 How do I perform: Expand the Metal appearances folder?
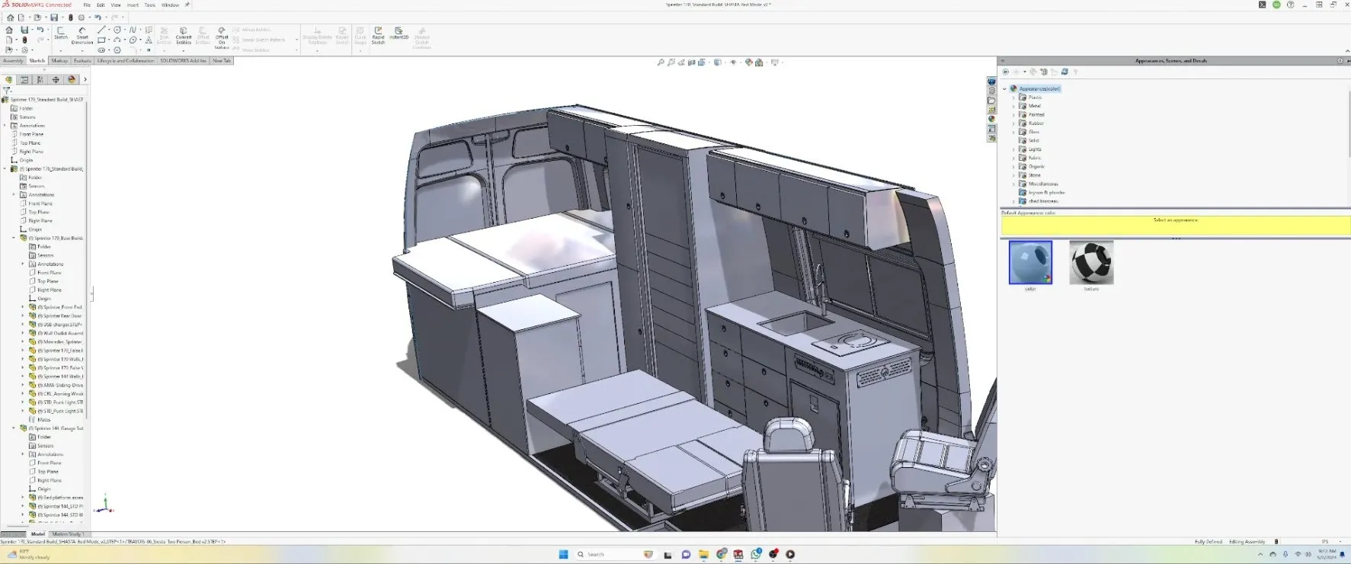[x=1013, y=106]
